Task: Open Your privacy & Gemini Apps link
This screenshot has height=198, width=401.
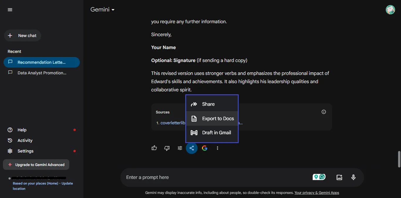Action: coord(316,192)
